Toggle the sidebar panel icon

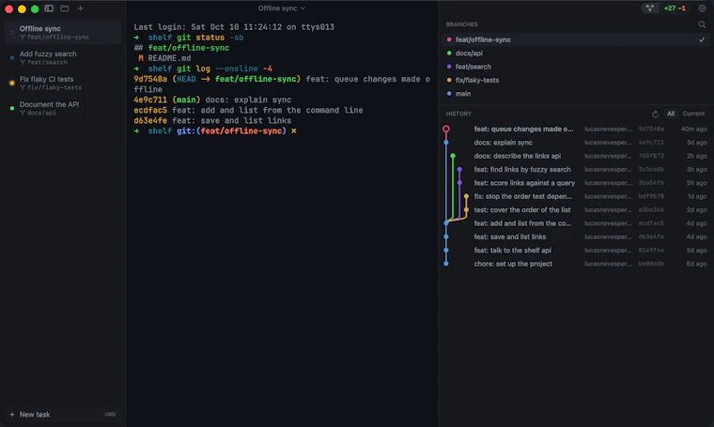click(x=49, y=8)
